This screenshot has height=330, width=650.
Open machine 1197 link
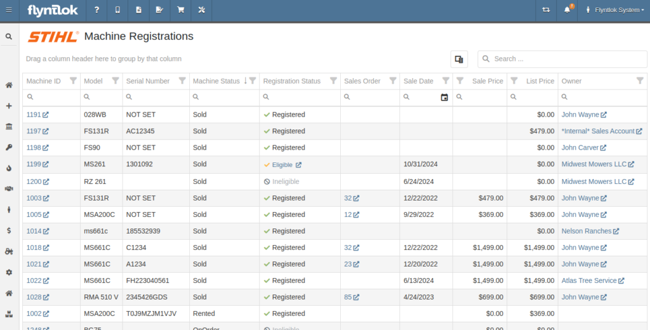coord(37,131)
